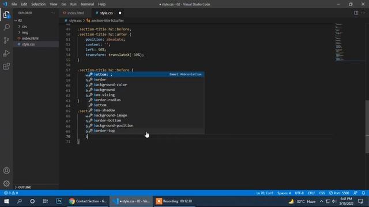Accept the 'bottom: ;' Emmet suggestion
The height and width of the screenshot is (207, 369).
pyautogui.click(x=146, y=74)
